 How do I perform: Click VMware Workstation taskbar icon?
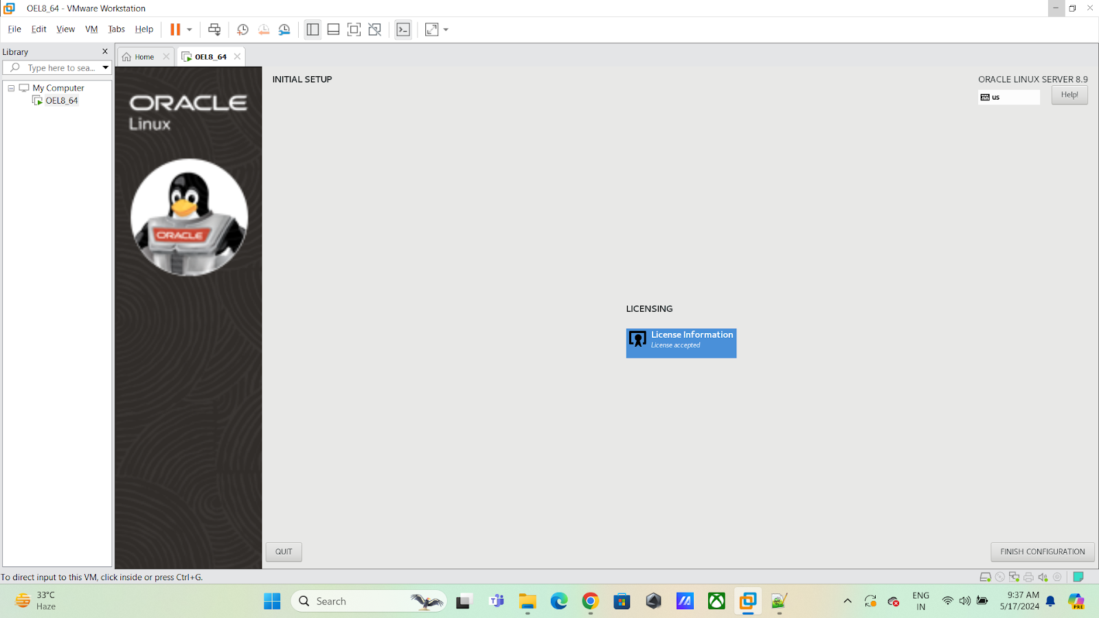coord(748,602)
